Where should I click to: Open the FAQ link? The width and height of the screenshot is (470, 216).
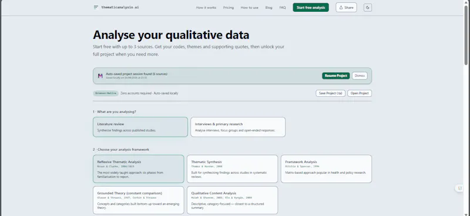pos(283,8)
